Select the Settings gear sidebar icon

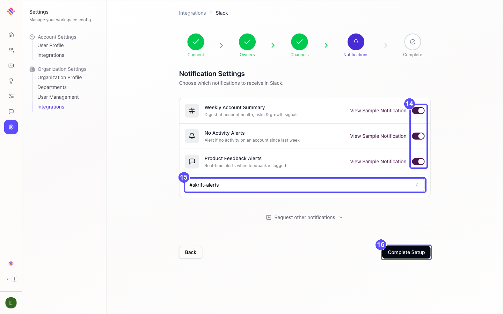coord(11,127)
